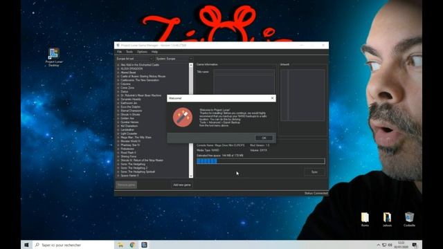Select Ecco the Dolphin in the list
This screenshot has width=443, height=249.
point(131,107)
